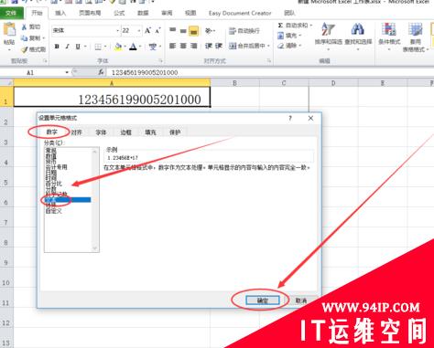
Task: Expand the font name dropdown
Action: coord(117,31)
